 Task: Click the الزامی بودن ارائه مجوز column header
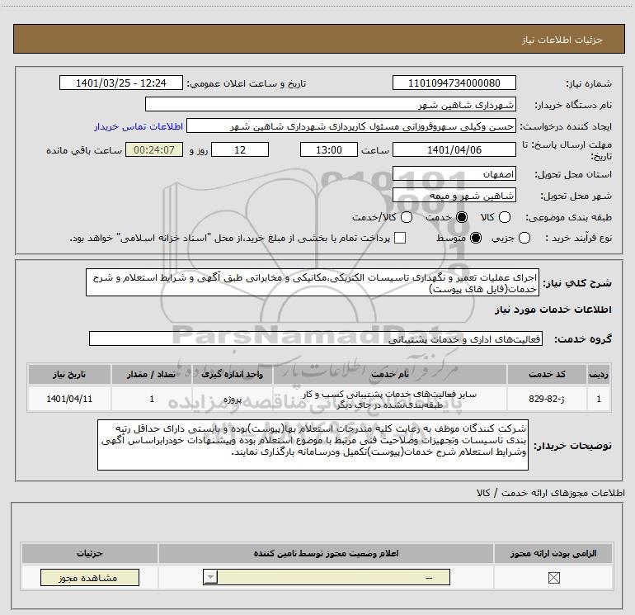coord(553,553)
